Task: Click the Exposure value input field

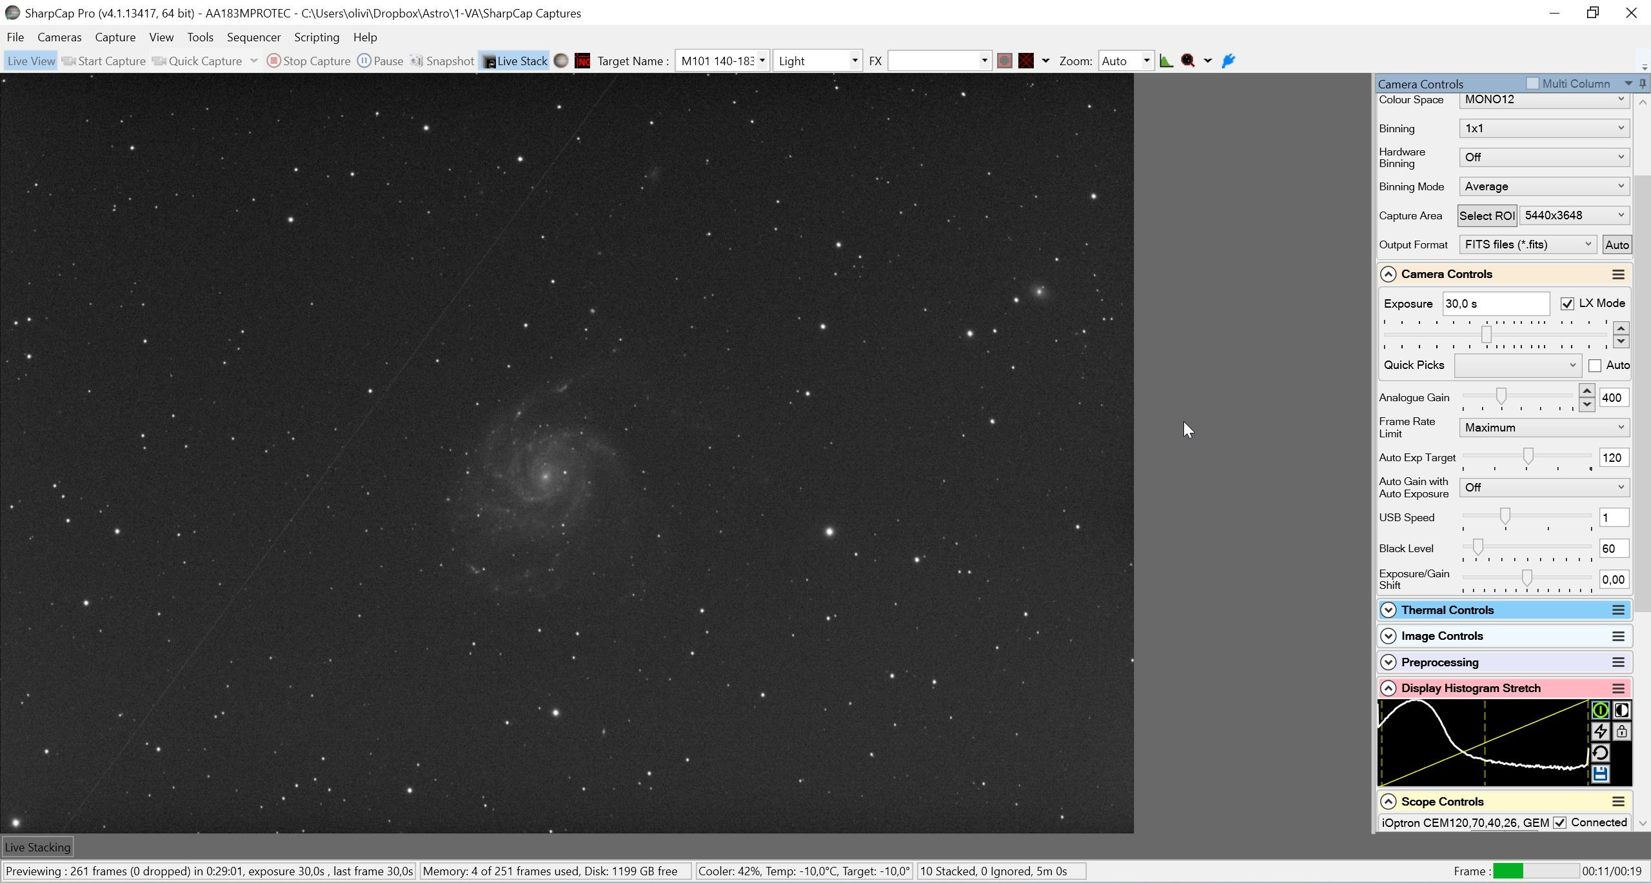Action: click(x=1496, y=304)
